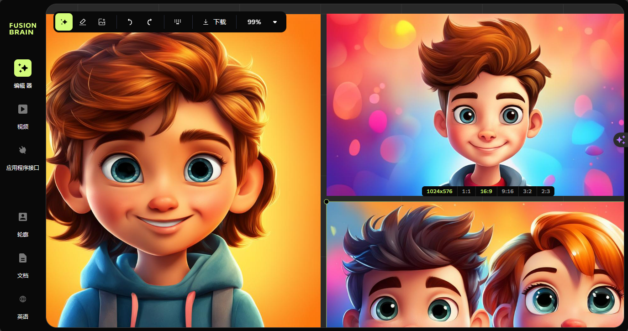The image size is (628, 331).
Task: Click the 1024x576 size label
Action: point(439,191)
